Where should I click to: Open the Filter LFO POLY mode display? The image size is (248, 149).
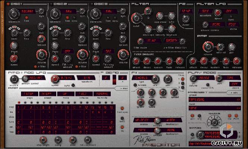tap(232, 25)
